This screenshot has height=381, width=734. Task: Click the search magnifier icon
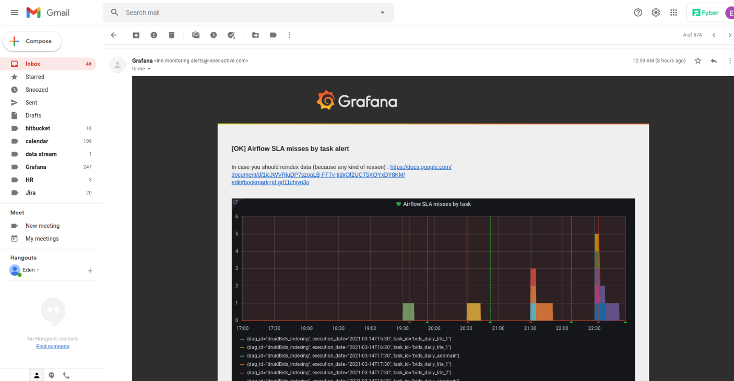pos(114,13)
